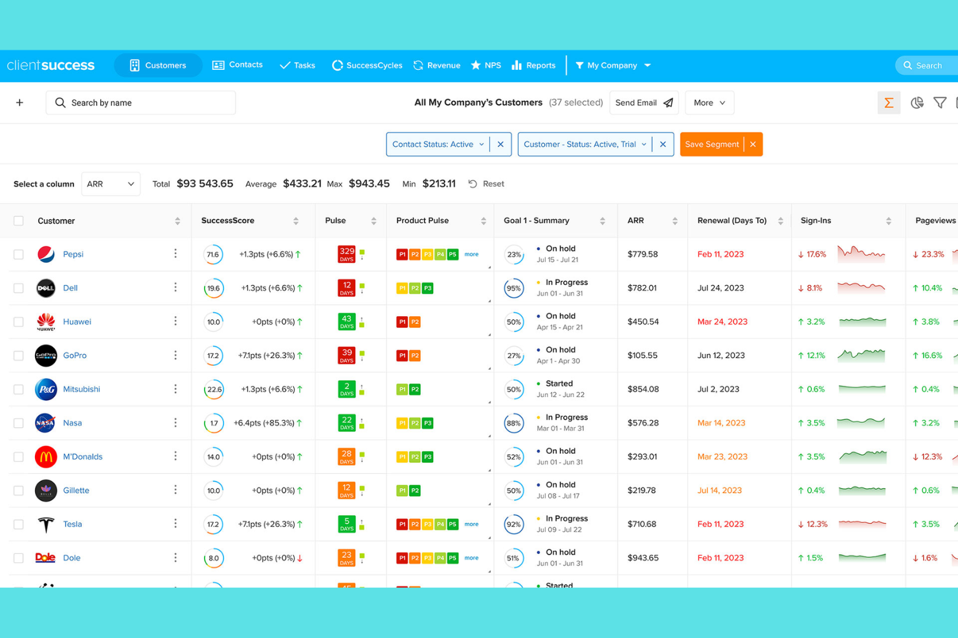
Task: Open the More dropdown
Action: (x=709, y=102)
